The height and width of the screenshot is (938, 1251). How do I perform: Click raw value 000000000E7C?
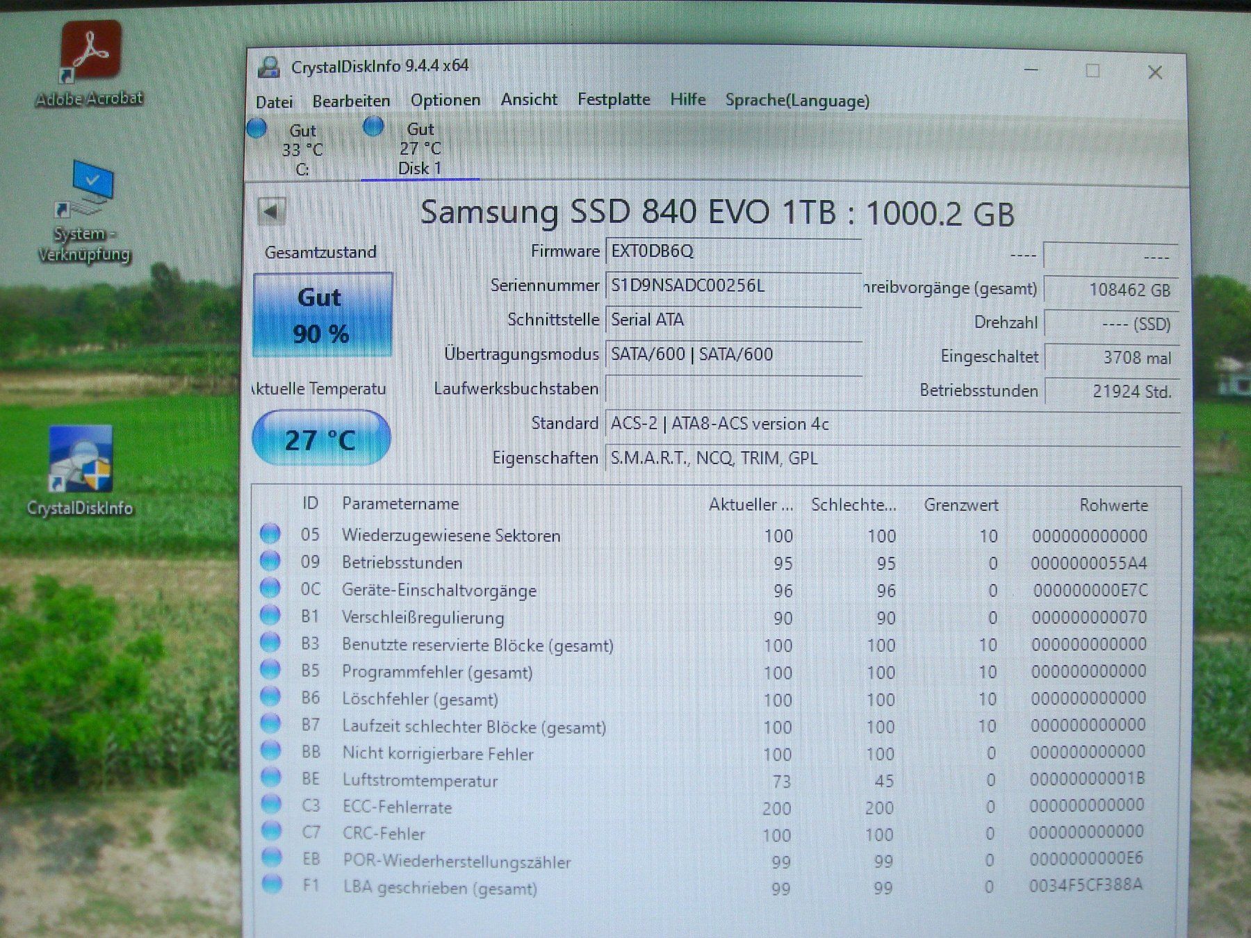tap(1090, 590)
